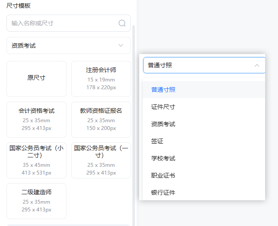Open the 普通寸照 combo box
The width and height of the screenshot is (278, 226).
coord(204,65)
